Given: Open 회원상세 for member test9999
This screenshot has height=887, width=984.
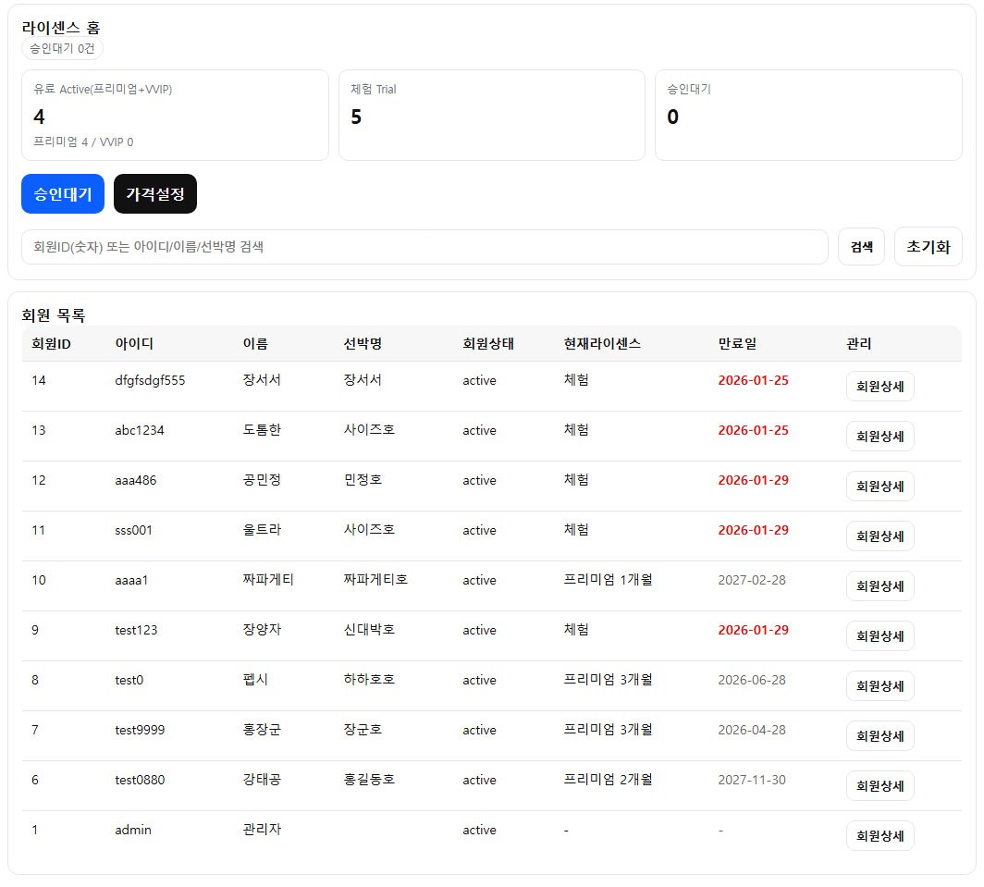Looking at the screenshot, I should pyautogui.click(x=879, y=735).
